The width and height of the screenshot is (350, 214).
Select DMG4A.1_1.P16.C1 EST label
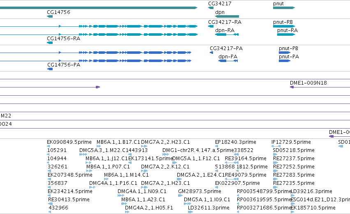(x=113, y=183)
